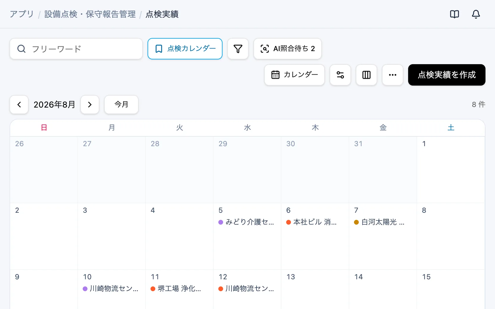495x309 pixels.
Task: Jump to 今月
Action: tap(121, 105)
